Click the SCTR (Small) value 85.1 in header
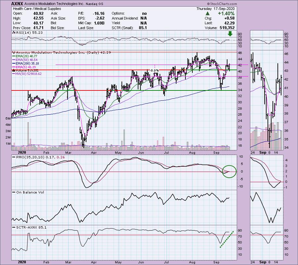 pos(143,28)
